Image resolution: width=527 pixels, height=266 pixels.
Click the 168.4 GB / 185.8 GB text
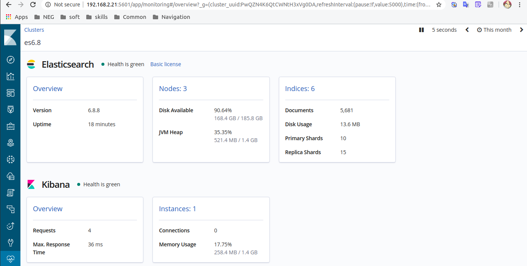click(x=238, y=118)
